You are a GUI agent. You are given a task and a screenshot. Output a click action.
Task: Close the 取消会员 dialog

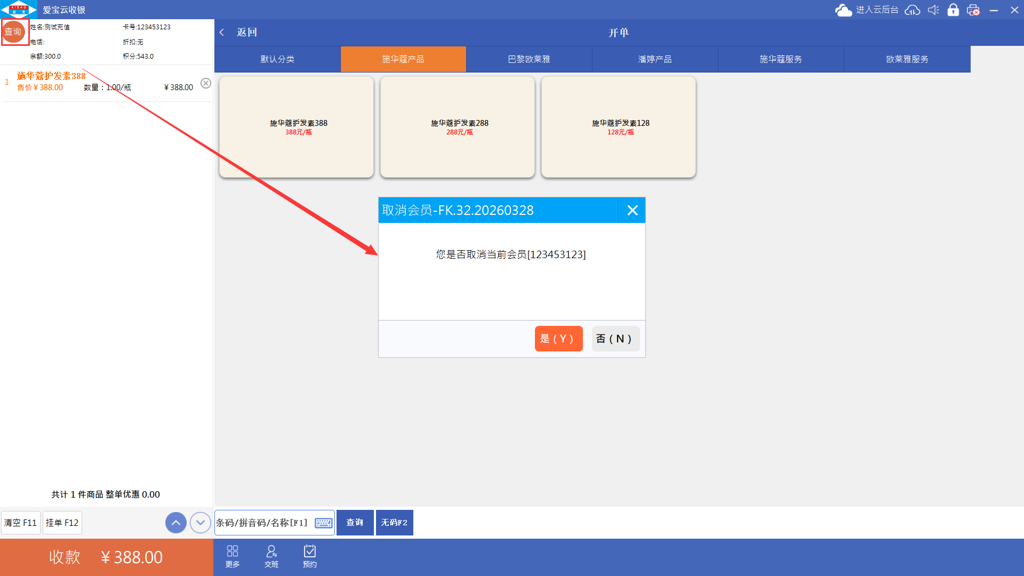633,210
